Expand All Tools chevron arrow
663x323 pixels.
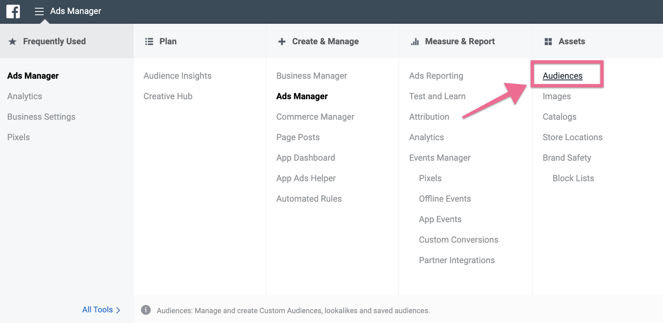tap(118, 310)
